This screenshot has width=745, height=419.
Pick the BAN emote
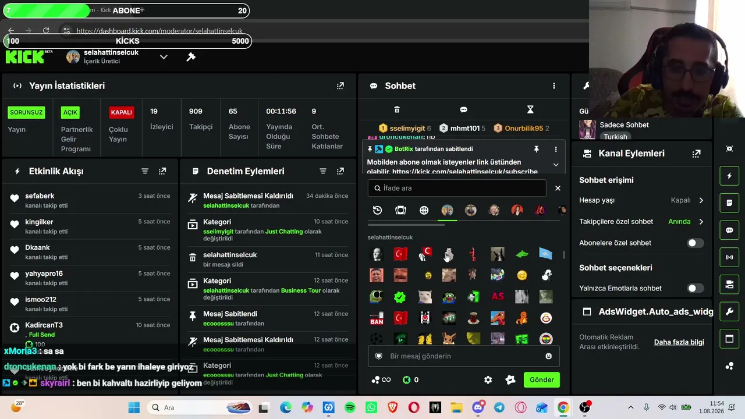tap(377, 318)
